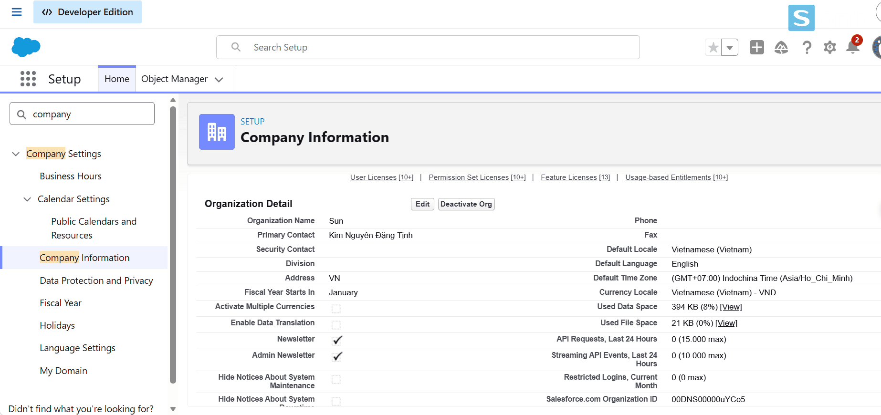Click the Fiscal Year Starts In value January
The height and width of the screenshot is (415, 881).
(x=343, y=292)
